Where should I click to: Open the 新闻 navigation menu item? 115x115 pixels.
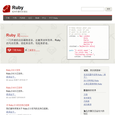[x=37, y=18]
